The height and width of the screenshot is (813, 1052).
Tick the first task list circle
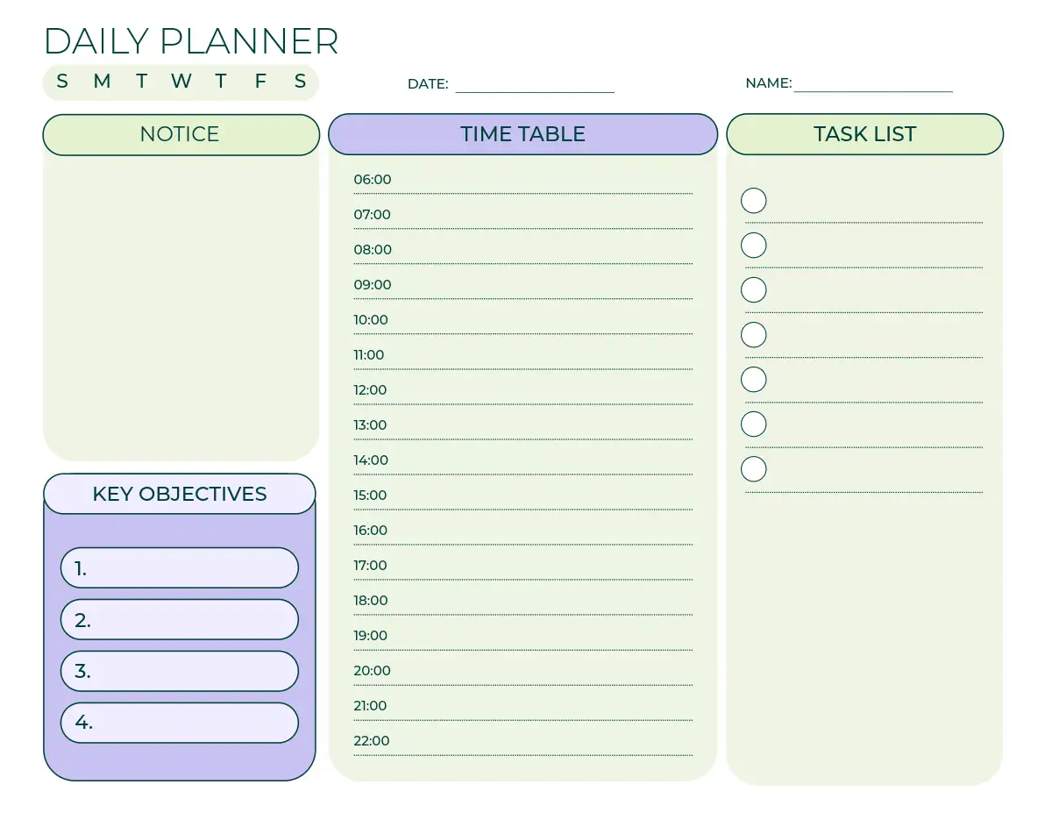tap(754, 201)
